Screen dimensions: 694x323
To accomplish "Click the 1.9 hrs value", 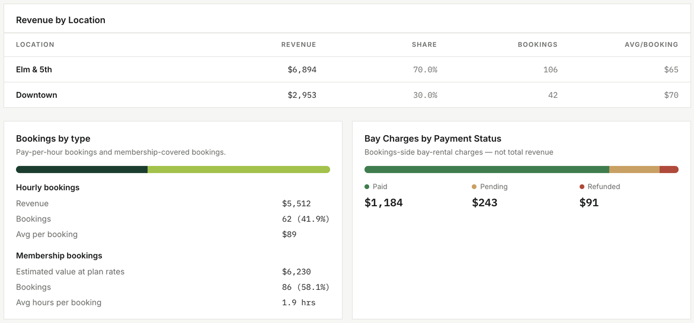I will [299, 303].
